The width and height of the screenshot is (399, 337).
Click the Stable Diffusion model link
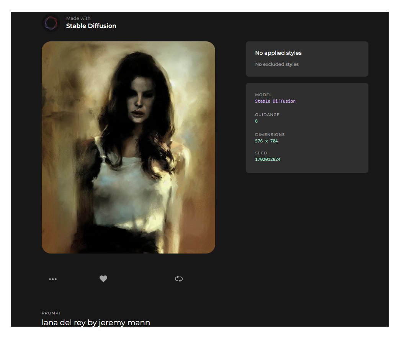coord(275,101)
